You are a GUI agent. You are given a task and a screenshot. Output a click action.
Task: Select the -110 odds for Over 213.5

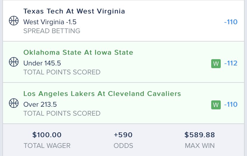pyautogui.click(x=231, y=104)
